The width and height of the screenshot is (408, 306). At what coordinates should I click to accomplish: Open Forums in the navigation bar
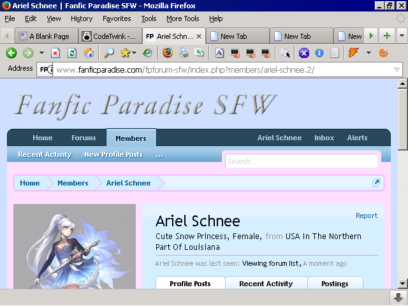pos(84,138)
